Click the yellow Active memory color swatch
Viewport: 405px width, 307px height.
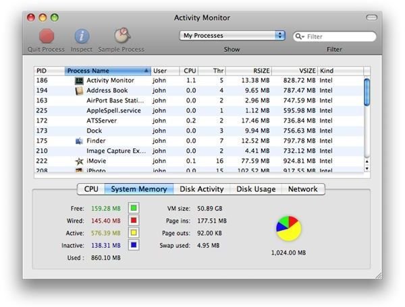(x=134, y=232)
